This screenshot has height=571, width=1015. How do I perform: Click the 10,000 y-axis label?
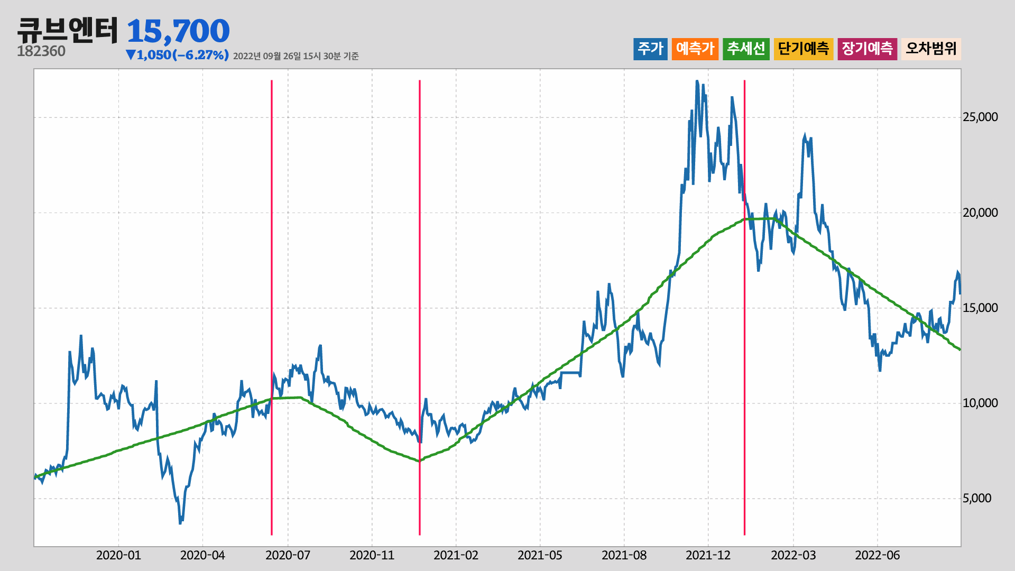[980, 403]
